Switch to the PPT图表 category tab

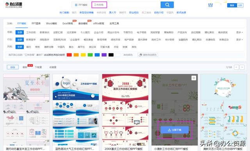point(36,23)
